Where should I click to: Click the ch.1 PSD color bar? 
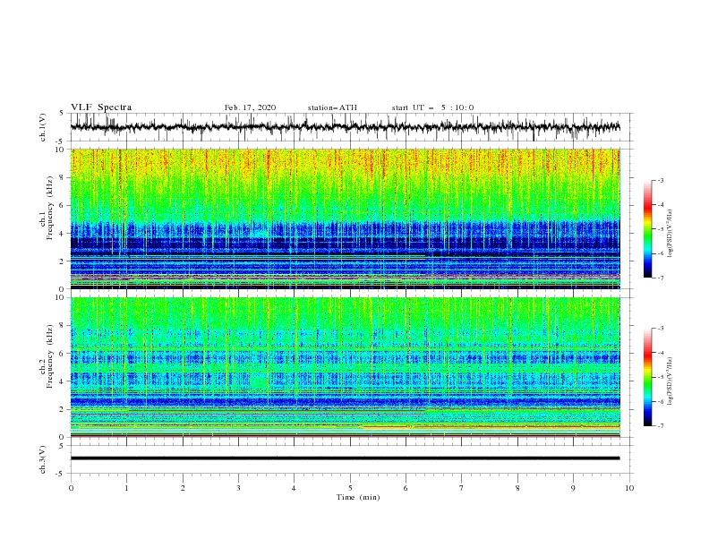(x=647, y=229)
